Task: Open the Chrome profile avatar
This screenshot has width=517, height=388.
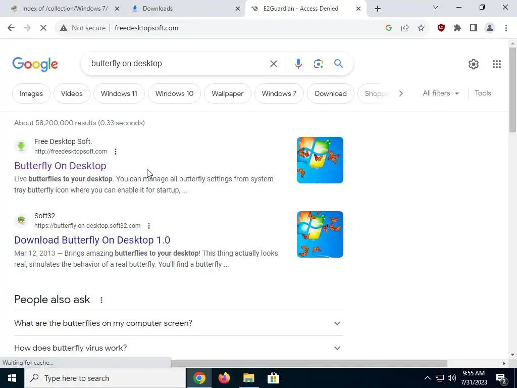Action: [x=490, y=28]
